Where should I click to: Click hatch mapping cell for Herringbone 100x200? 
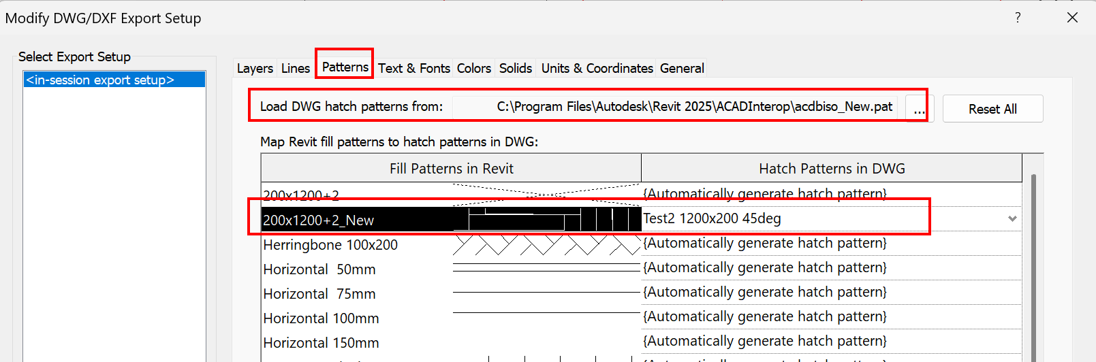[831, 244]
